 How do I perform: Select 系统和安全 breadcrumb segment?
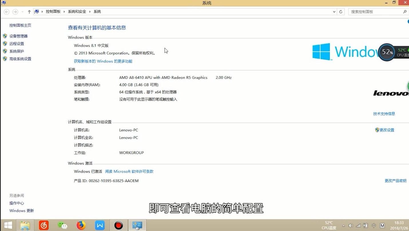click(77, 12)
